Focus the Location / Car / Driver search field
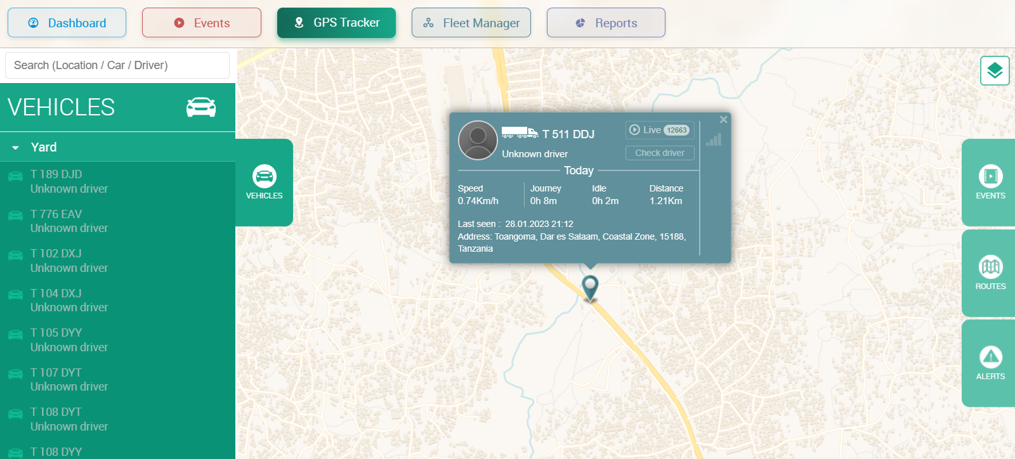The image size is (1015, 459). pos(117,65)
